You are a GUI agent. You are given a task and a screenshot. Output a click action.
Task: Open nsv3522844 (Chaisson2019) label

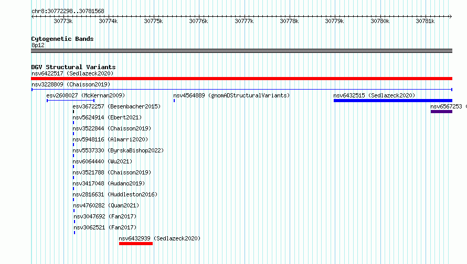[x=112, y=128]
